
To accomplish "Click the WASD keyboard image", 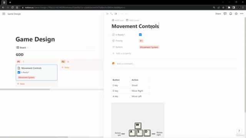I will tap(138, 120).
